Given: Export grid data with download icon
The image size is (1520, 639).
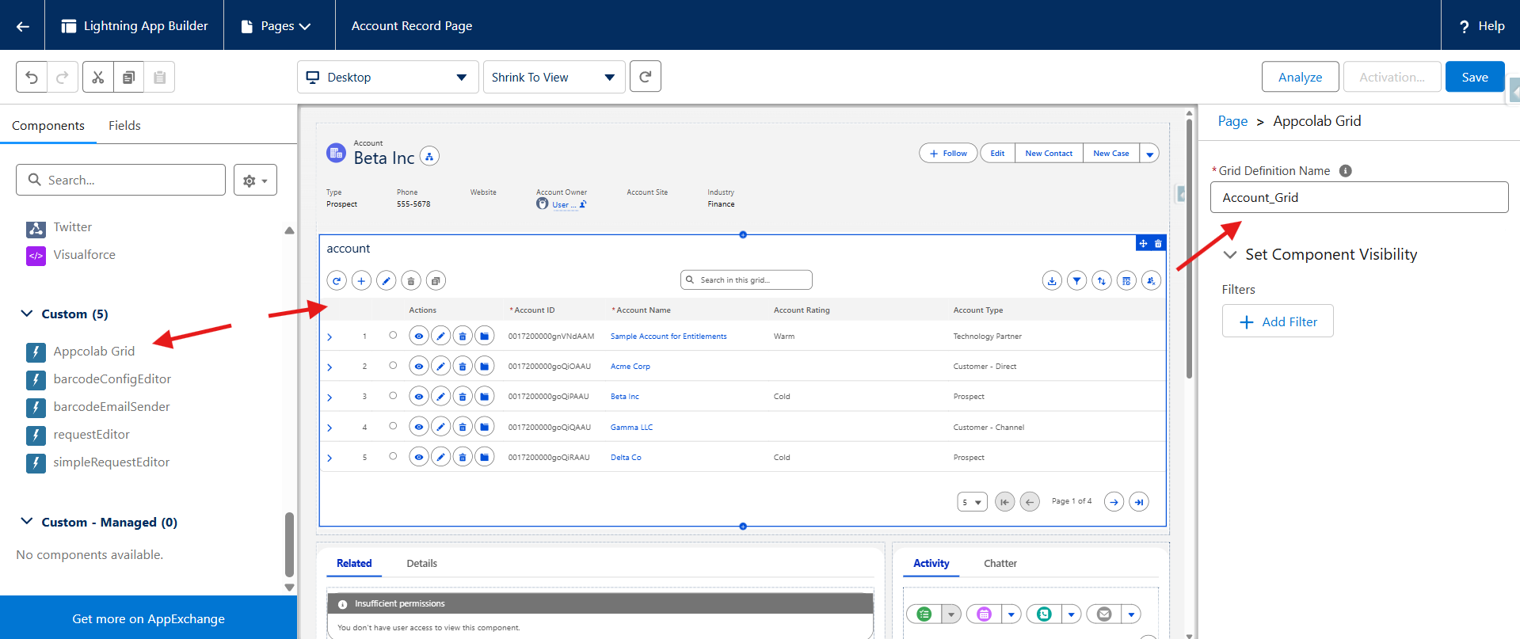Looking at the screenshot, I should pyautogui.click(x=1052, y=280).
